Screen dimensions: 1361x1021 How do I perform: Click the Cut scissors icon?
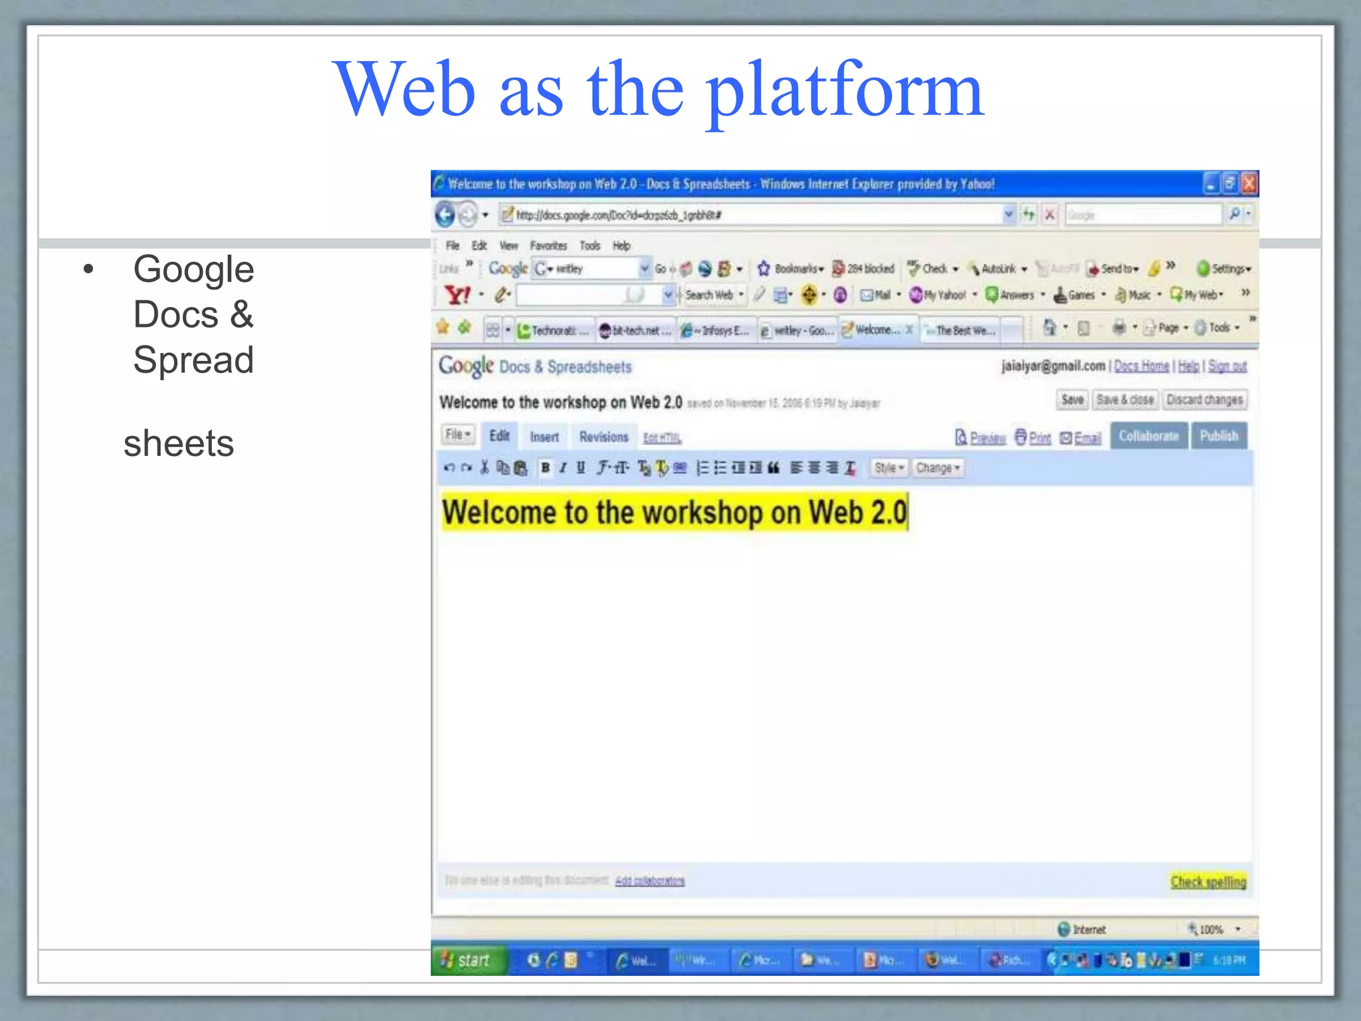(x=484, y=468)
